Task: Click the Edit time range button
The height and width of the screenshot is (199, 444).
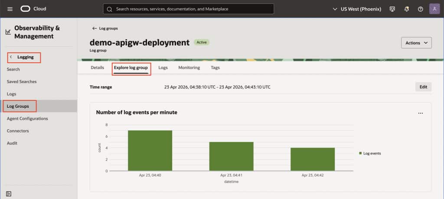Action: [x=423, y=87]
